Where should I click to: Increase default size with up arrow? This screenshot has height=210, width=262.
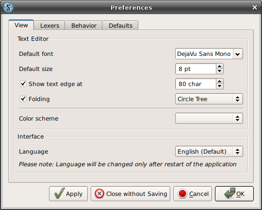220,66
